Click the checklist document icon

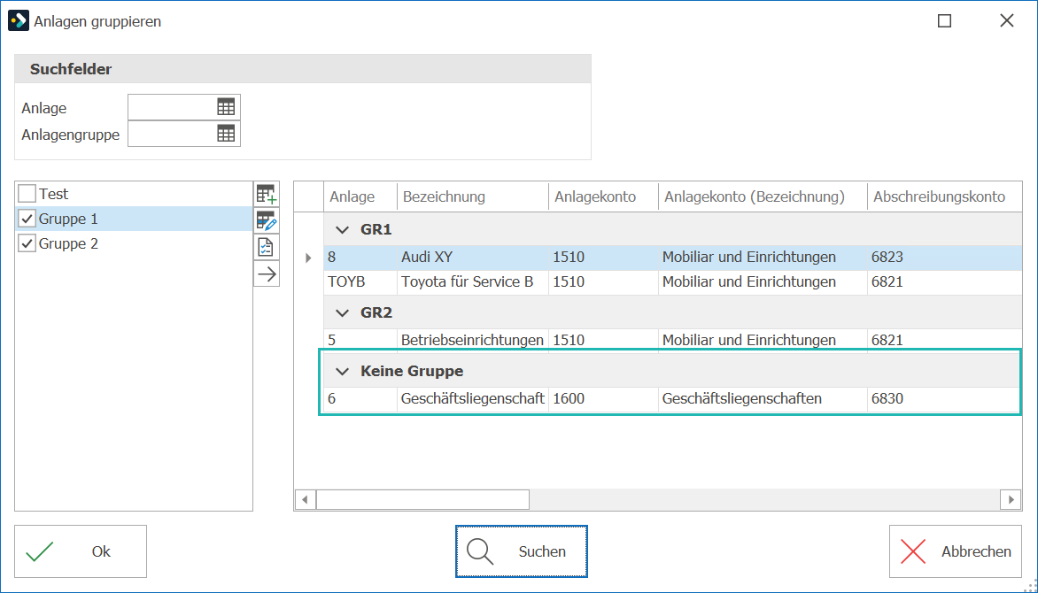pos(266,247)
